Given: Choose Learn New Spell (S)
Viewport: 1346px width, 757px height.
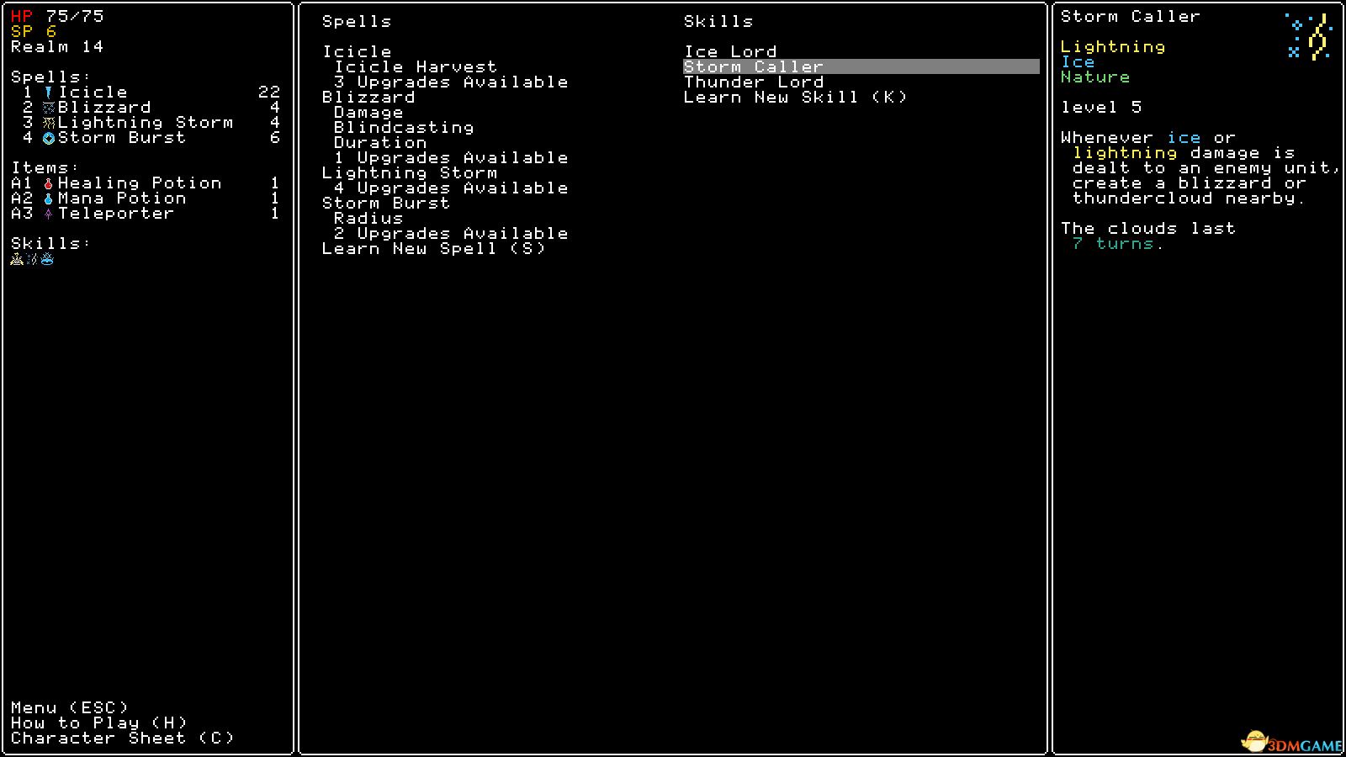Looking at the screenshot, I should 434,248.
